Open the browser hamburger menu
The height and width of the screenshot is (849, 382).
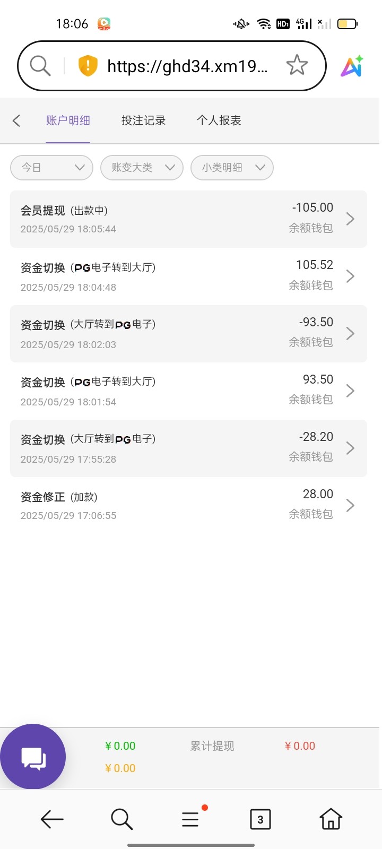[x=190, y=819]
